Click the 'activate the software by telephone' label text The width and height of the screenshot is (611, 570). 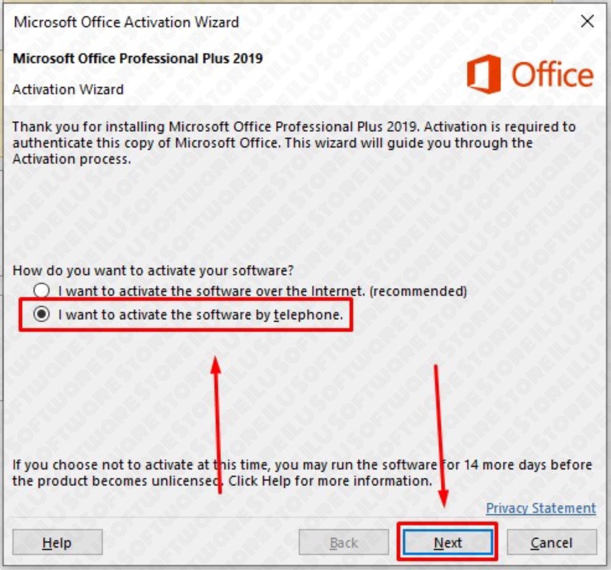(x=200, y=315)
